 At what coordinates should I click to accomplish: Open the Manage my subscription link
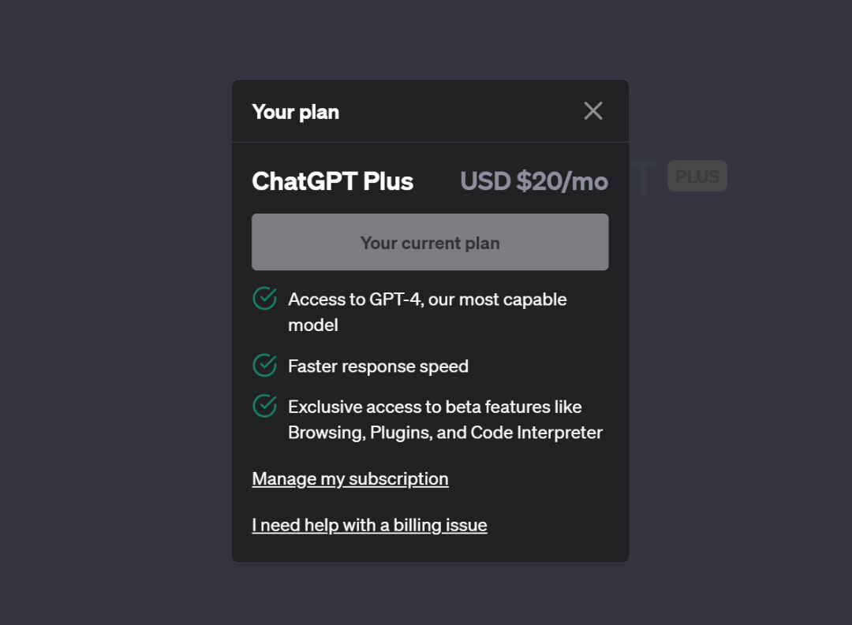click(x=350, y=479)
